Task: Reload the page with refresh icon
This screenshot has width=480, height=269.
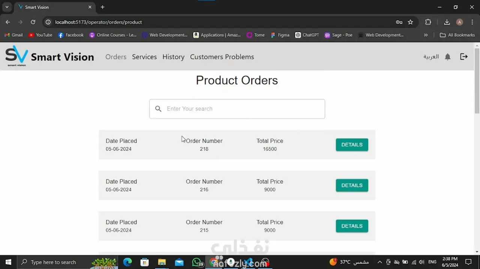Action: pos(33,22)
